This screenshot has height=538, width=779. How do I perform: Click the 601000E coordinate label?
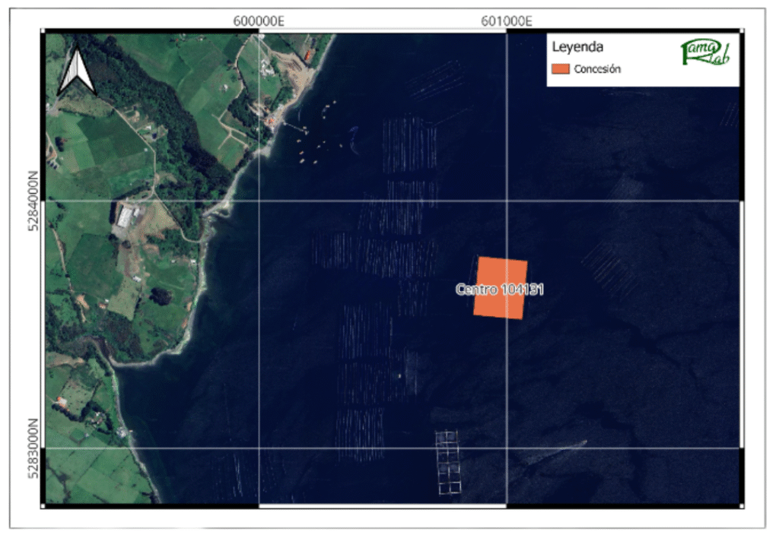coord(506,22)
